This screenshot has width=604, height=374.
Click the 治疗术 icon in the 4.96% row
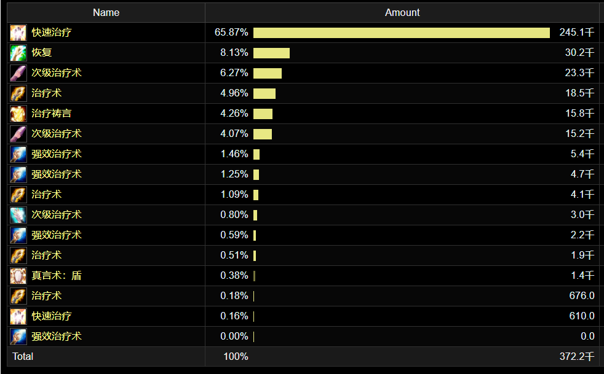click(x=18, y=93)
